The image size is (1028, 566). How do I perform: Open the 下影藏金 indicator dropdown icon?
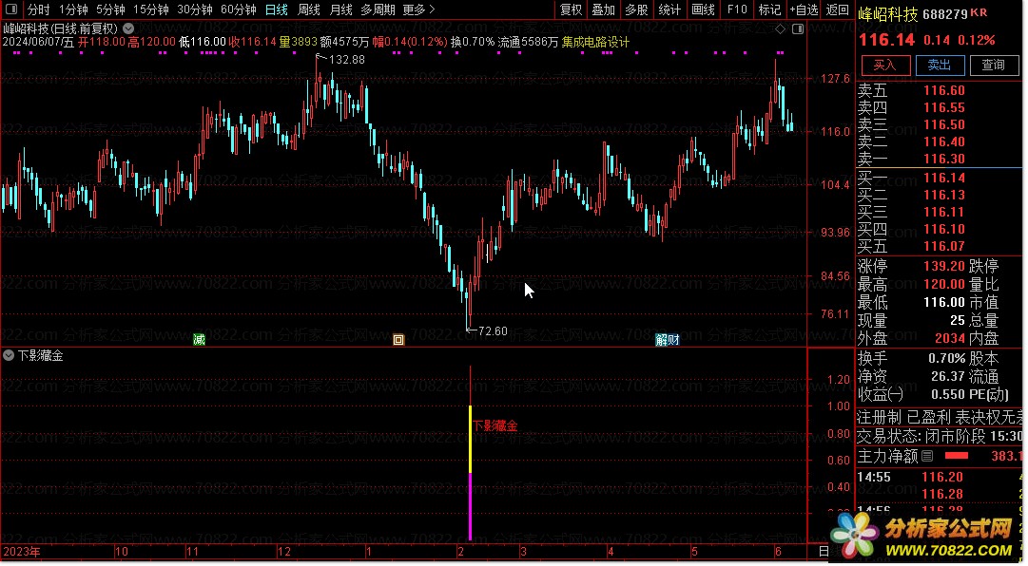click(9, 356)
